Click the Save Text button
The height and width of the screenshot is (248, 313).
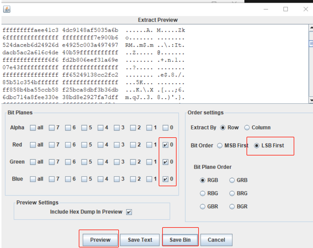140,240
